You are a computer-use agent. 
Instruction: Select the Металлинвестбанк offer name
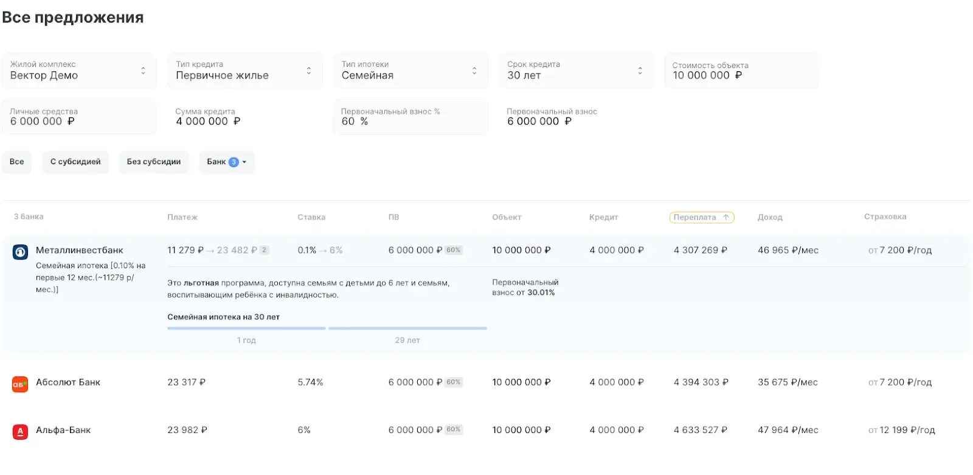point(80,250)
